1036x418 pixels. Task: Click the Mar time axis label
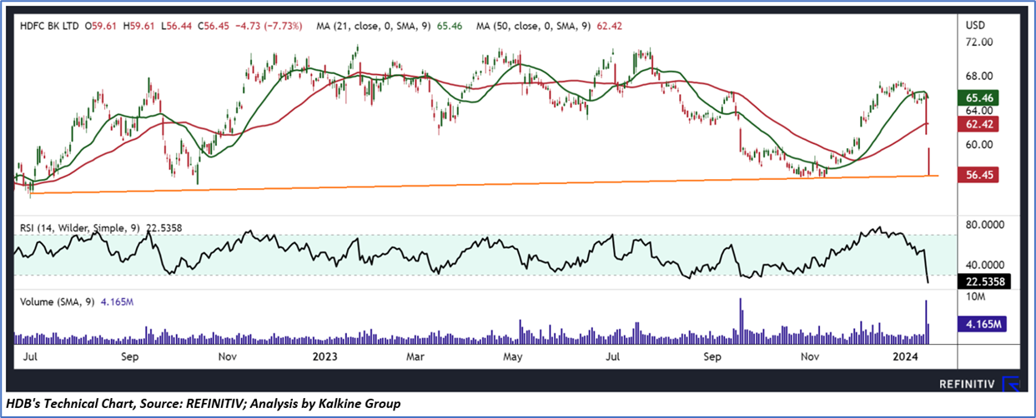point(417,357)
